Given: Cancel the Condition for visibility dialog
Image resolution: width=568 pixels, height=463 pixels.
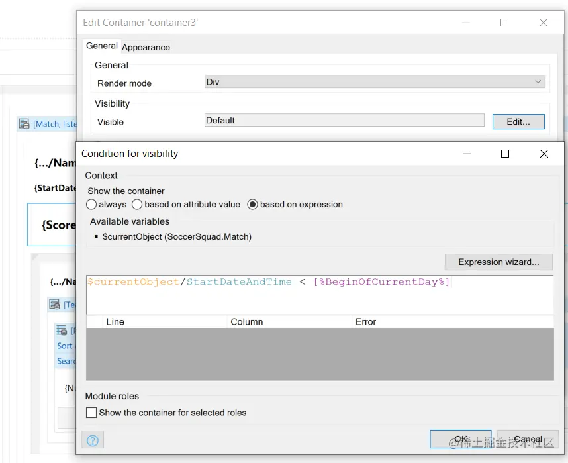Looking at the screenshot, I should pyautogui.click(x=528, y=439).
